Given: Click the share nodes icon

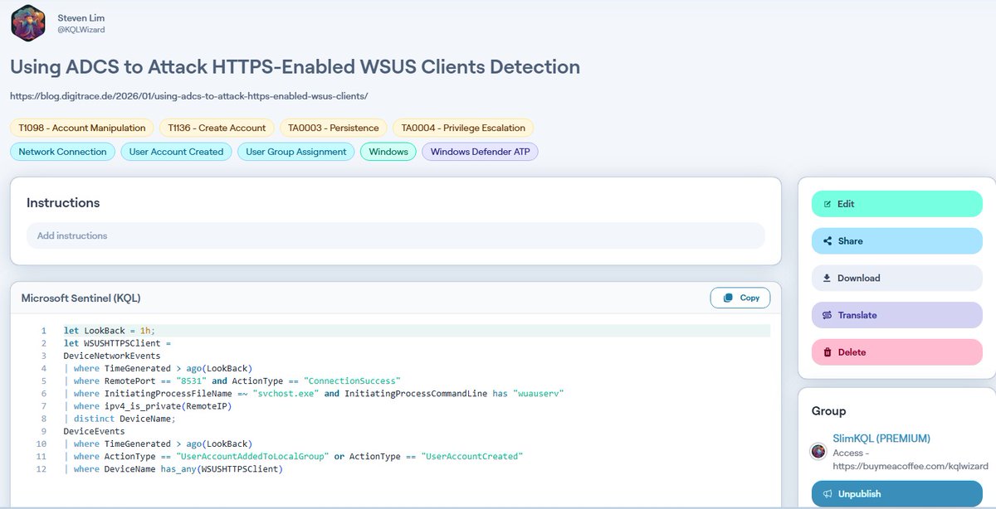Looking at the screenshot, I should tap(827, 241).
